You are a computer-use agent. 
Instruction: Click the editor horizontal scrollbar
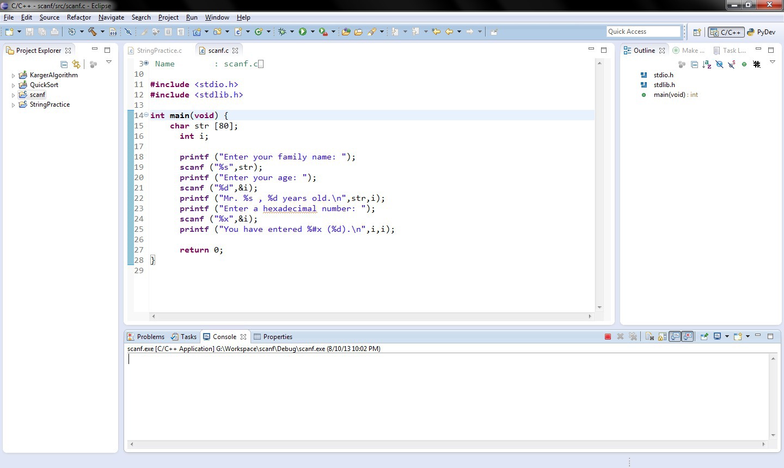click(x=370, y=316)
